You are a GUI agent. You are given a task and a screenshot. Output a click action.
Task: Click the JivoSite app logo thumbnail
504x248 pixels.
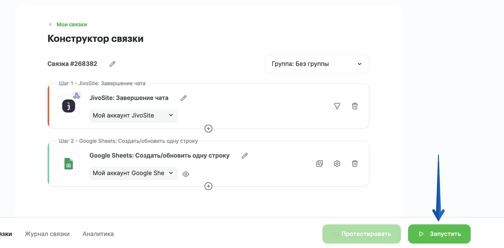click(69, 106)
